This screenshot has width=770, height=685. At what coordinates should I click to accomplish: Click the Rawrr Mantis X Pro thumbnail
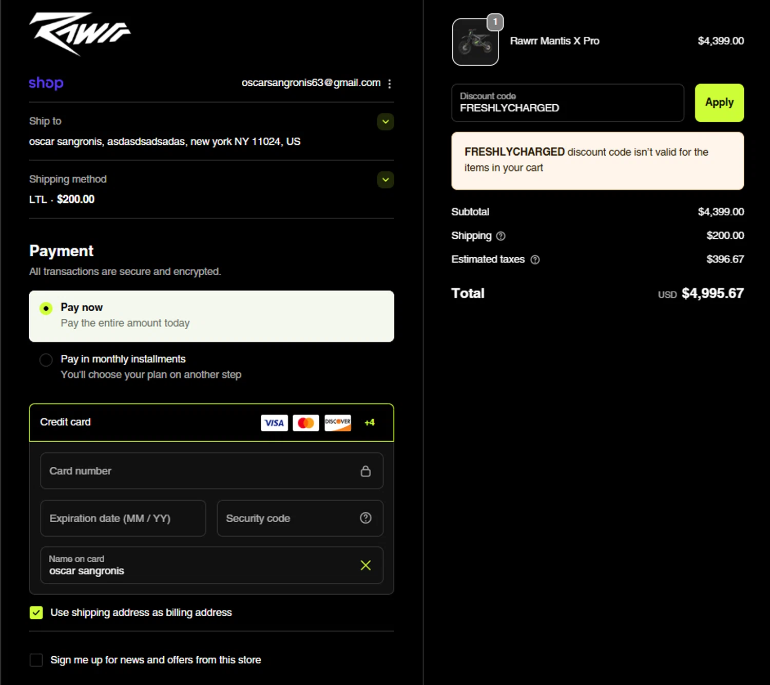coord(475,42)
